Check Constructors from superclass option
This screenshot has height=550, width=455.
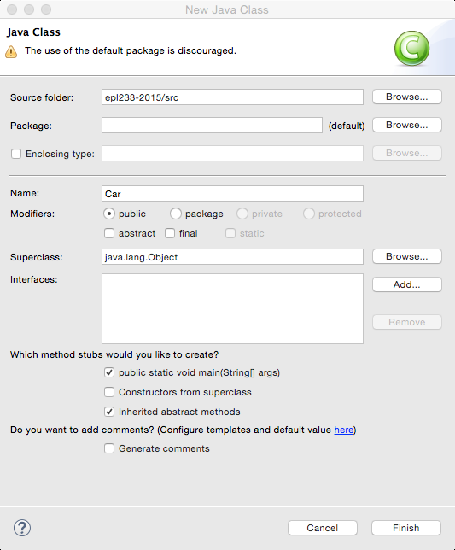coord(109,392)
